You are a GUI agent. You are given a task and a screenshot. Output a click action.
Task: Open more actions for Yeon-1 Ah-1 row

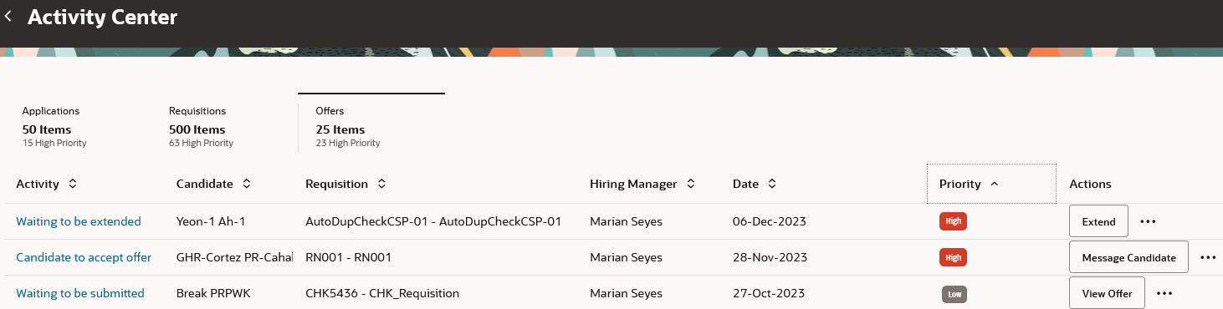tap(1148, 221)
